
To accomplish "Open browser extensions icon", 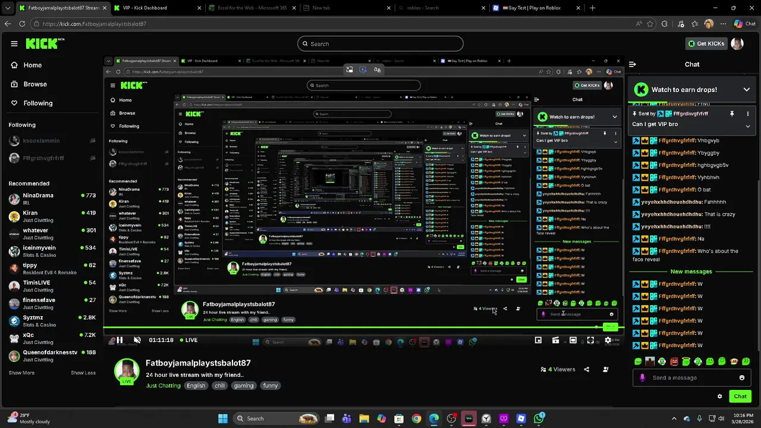I will pos(665,24).
